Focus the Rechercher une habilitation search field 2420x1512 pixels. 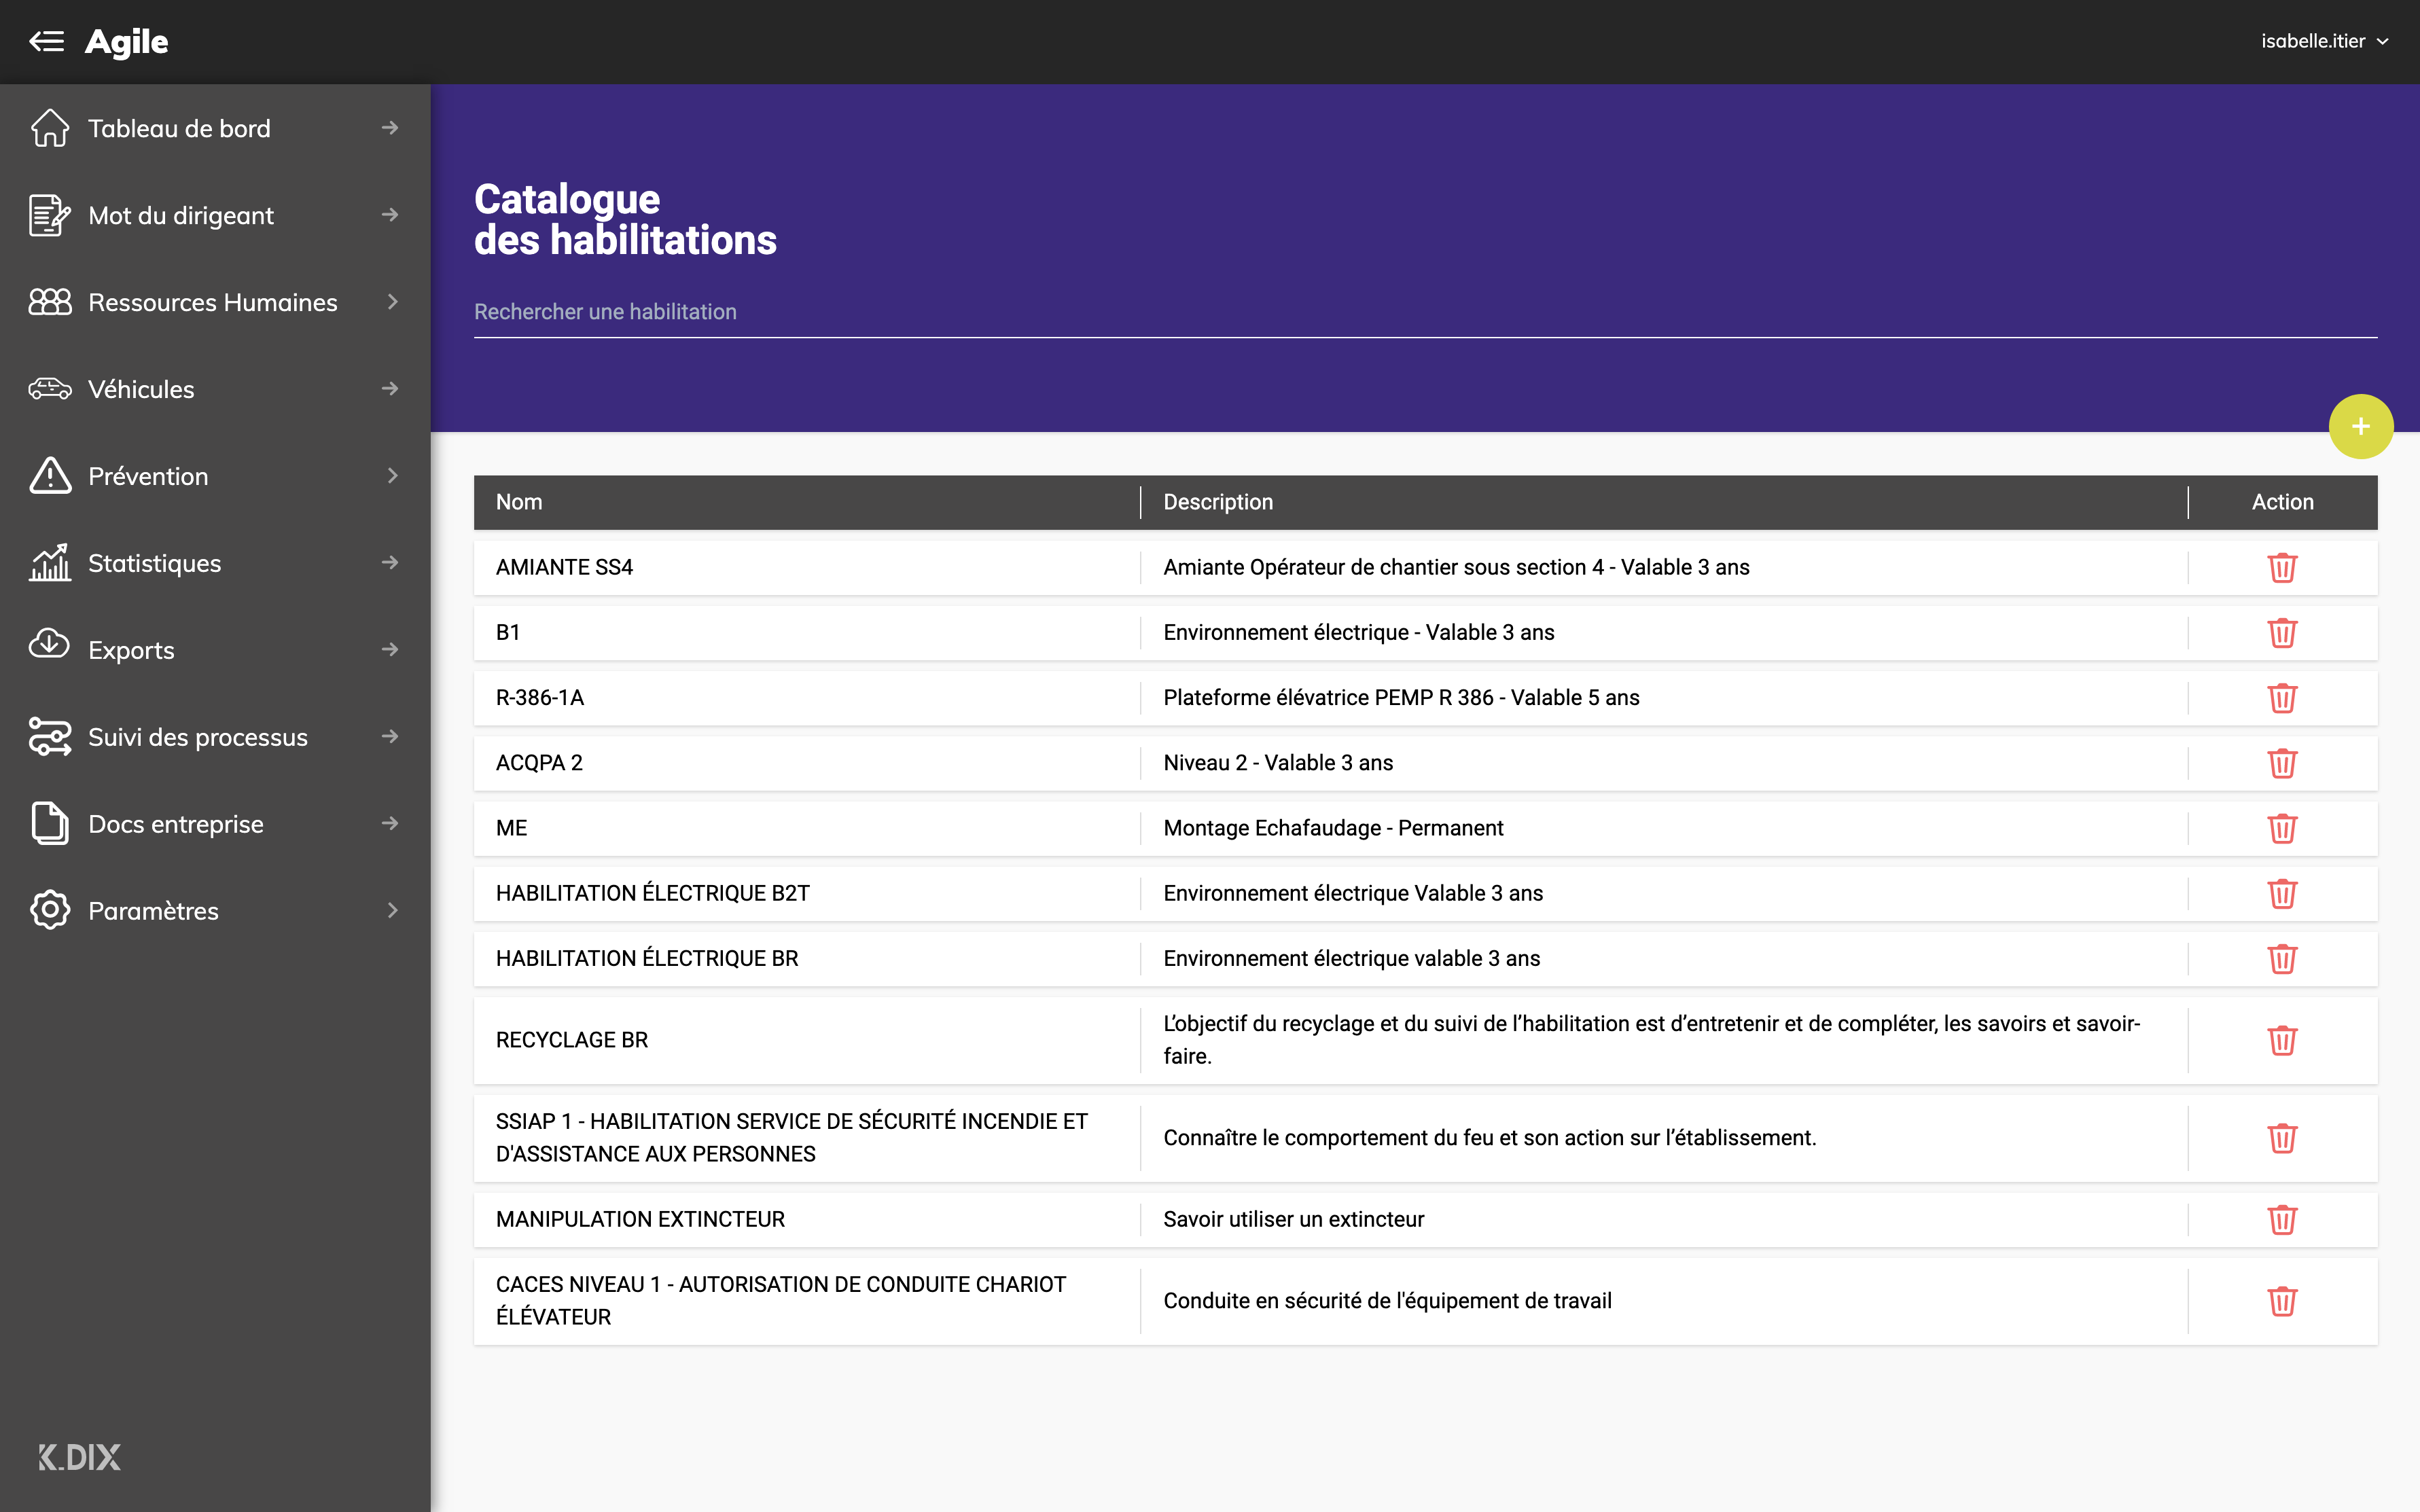[x=1425, y=312]
